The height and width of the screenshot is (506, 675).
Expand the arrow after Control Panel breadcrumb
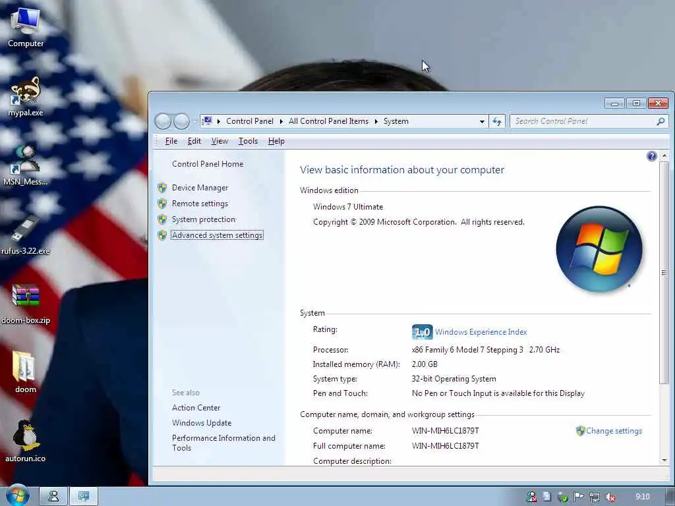click(281, 121)
